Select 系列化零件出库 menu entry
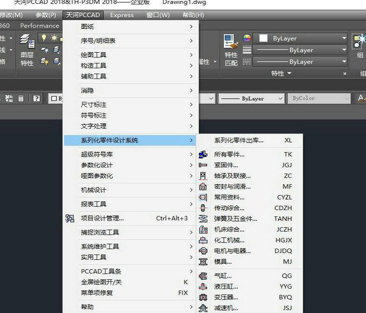The width and height of the screenshot is (366, 313). [x=249, y=140]
